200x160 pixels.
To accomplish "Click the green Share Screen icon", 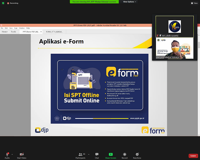I will 111,154.
